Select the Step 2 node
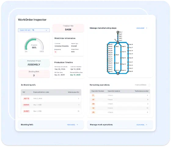The height and width of the screenshot is (147, 171). [x=118, y=34]
